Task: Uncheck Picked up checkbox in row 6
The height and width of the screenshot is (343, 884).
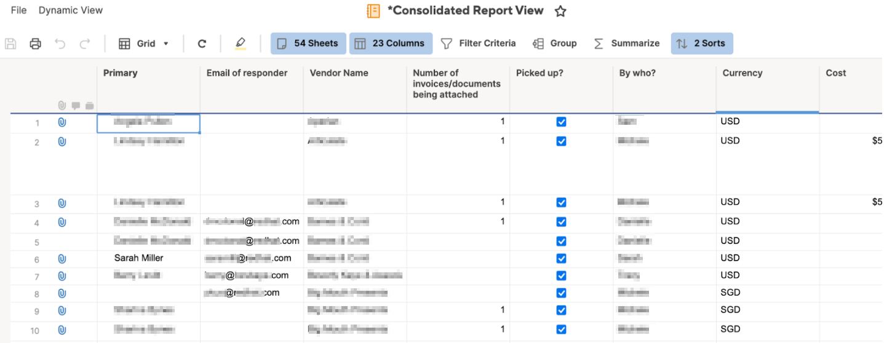Action: coord(561,259)
